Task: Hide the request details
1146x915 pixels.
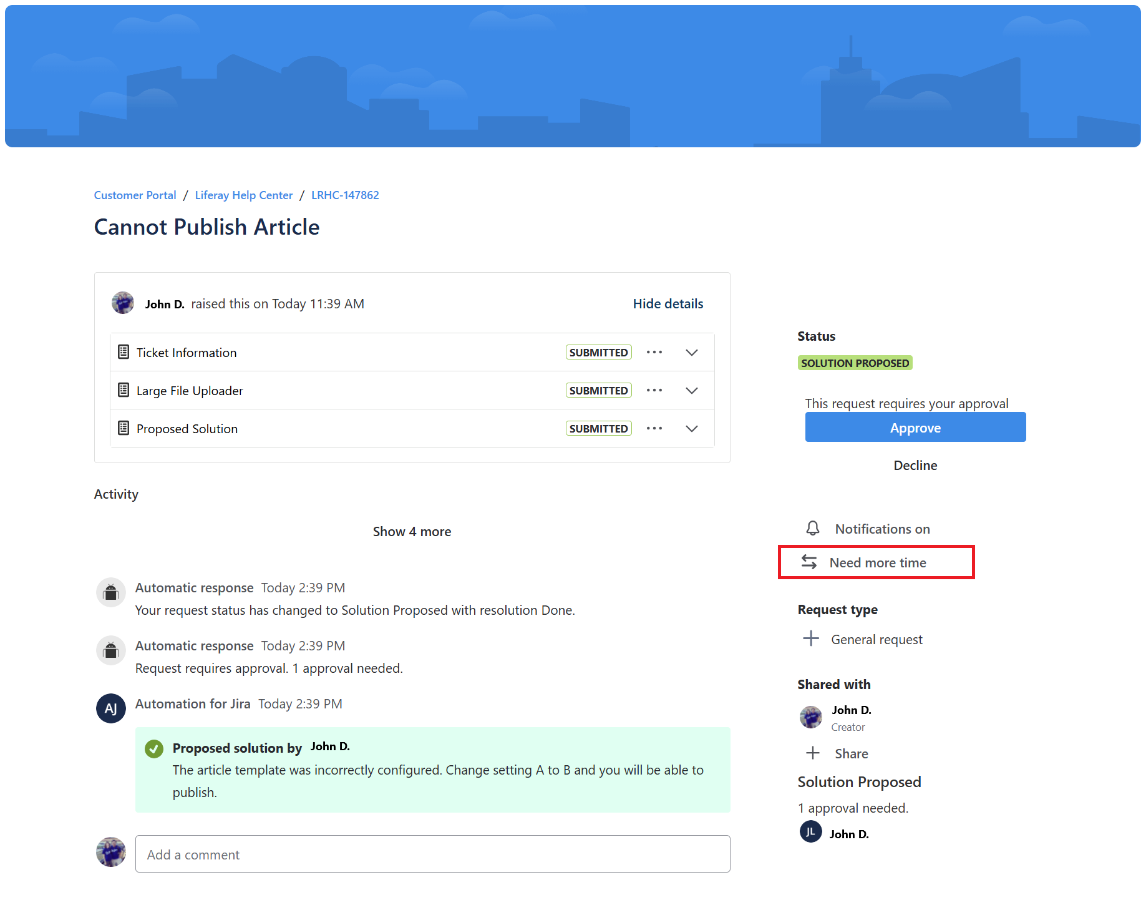Action: point(668,304)
